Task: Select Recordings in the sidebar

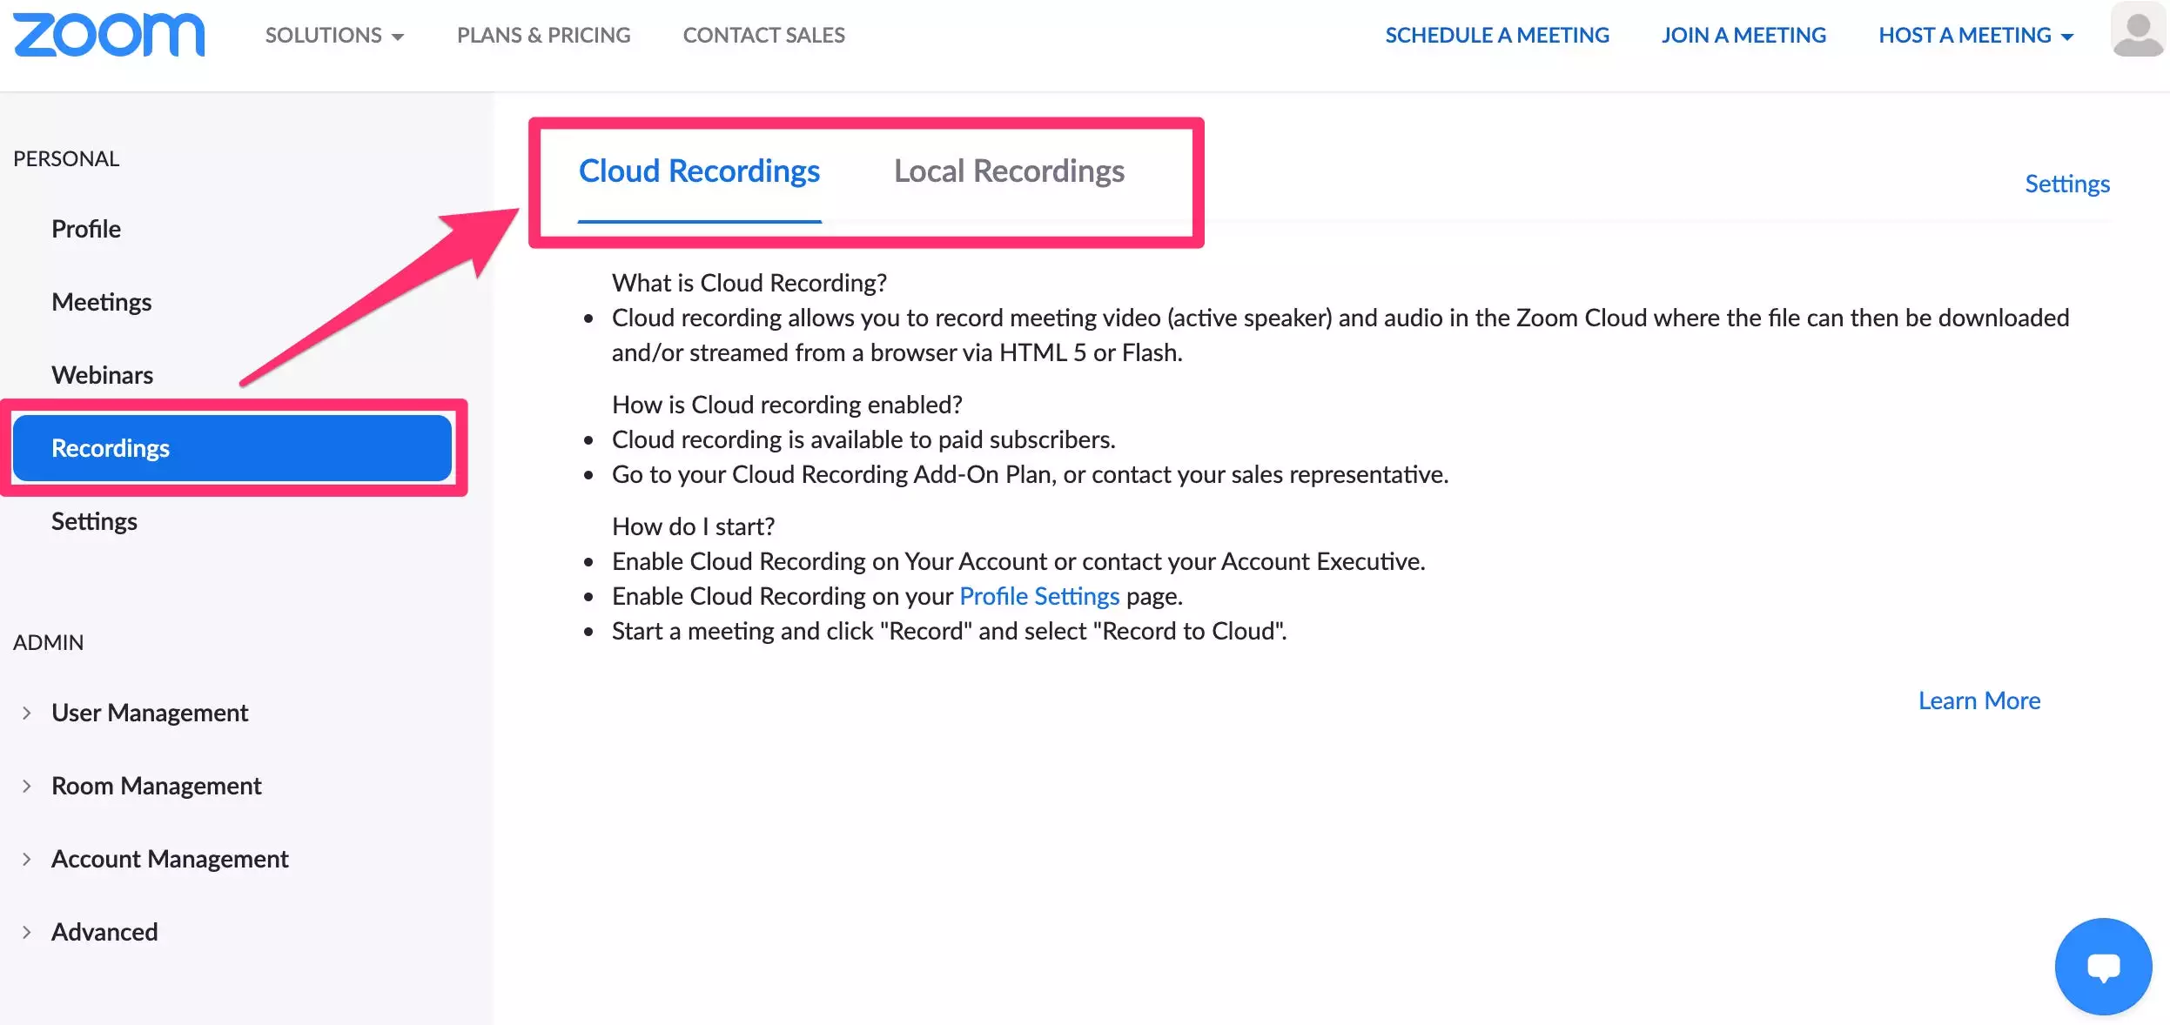Action: point(232,448)
